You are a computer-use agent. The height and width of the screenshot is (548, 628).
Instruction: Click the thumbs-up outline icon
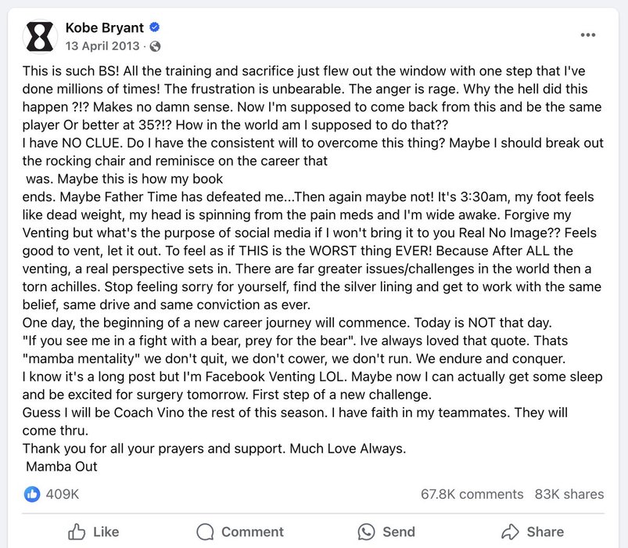(x=77, y=532)
